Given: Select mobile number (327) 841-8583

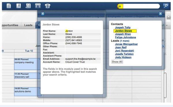Looking at the screenshot, I should tap(74, 40).
